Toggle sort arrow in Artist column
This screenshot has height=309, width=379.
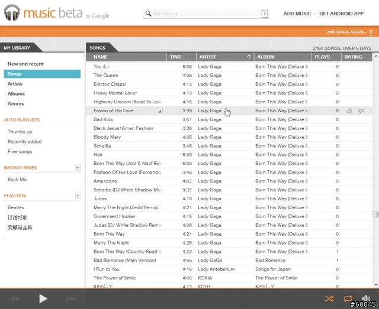[x=249, y=57]
